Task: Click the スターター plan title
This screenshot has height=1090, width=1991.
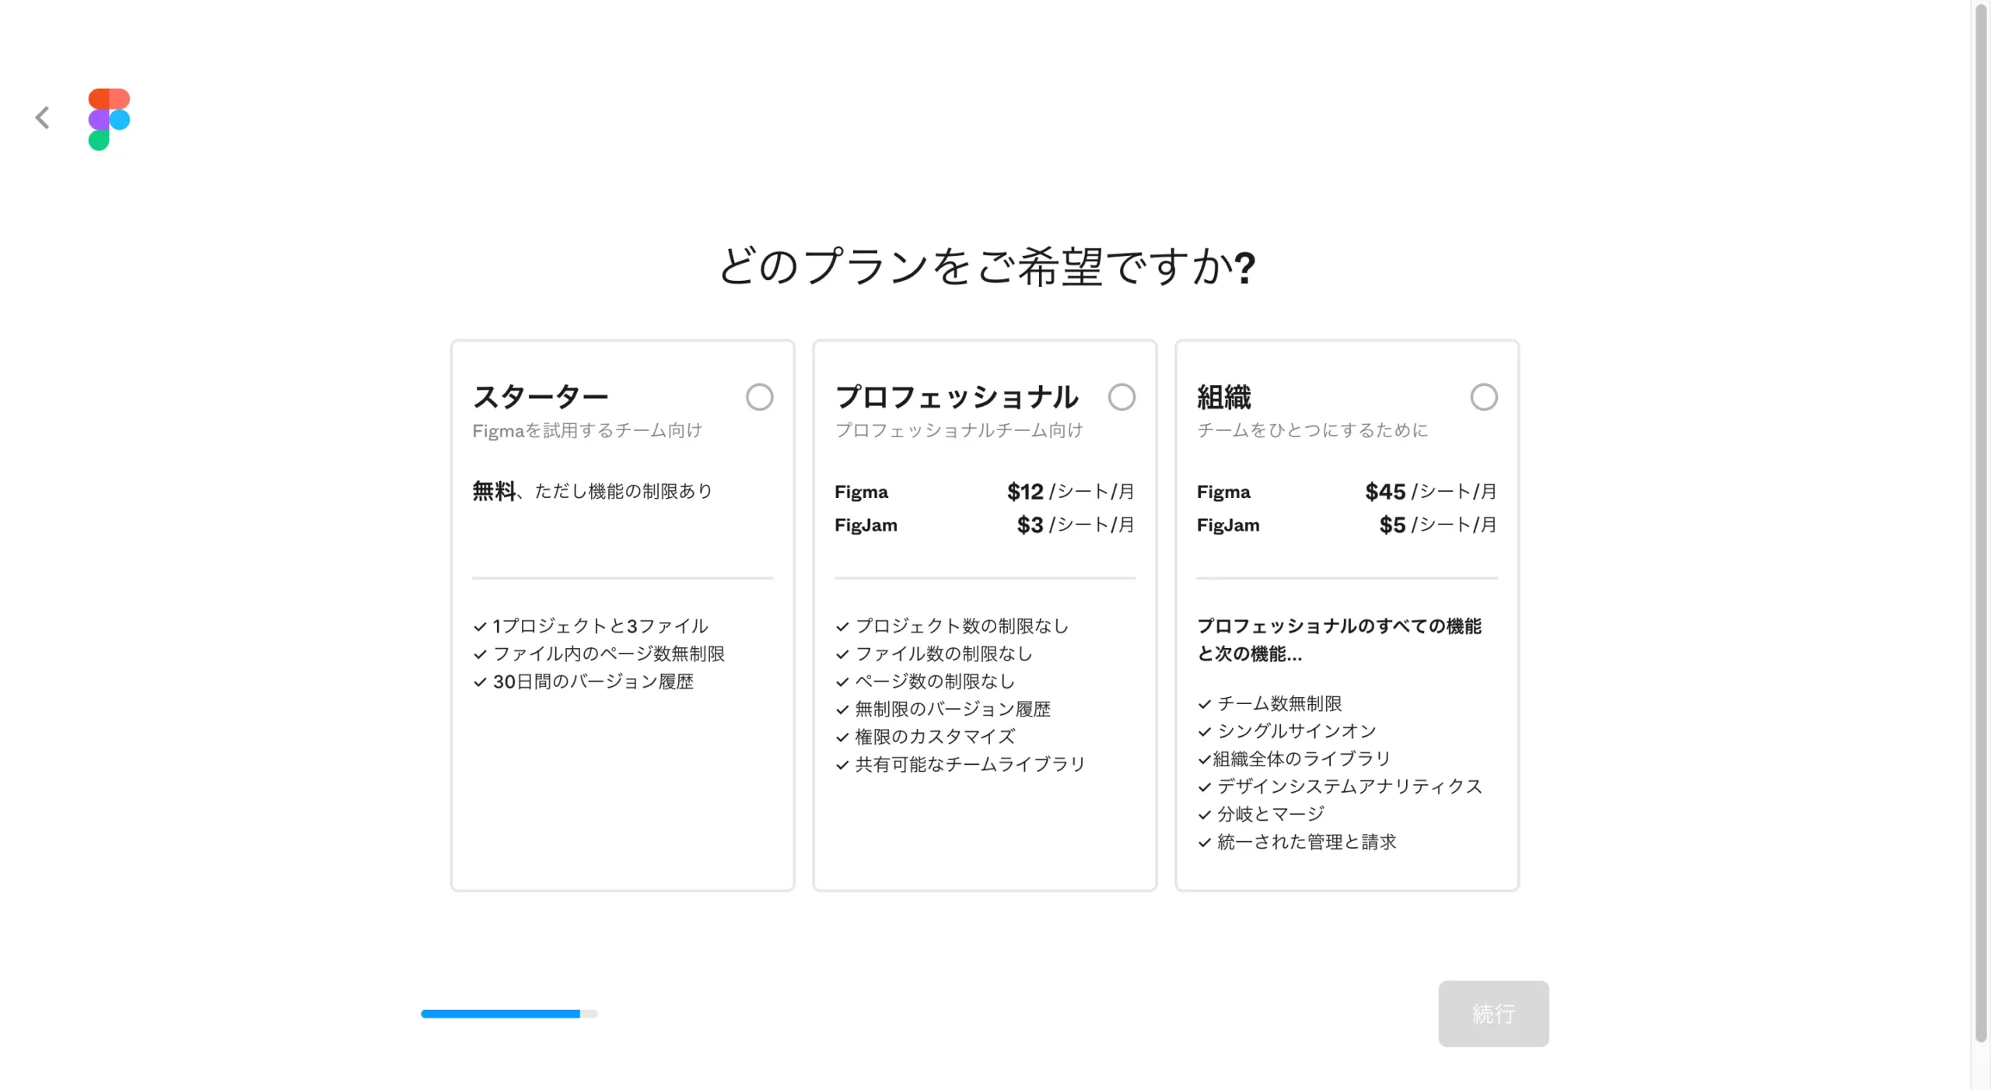Action: coord(541,397)
